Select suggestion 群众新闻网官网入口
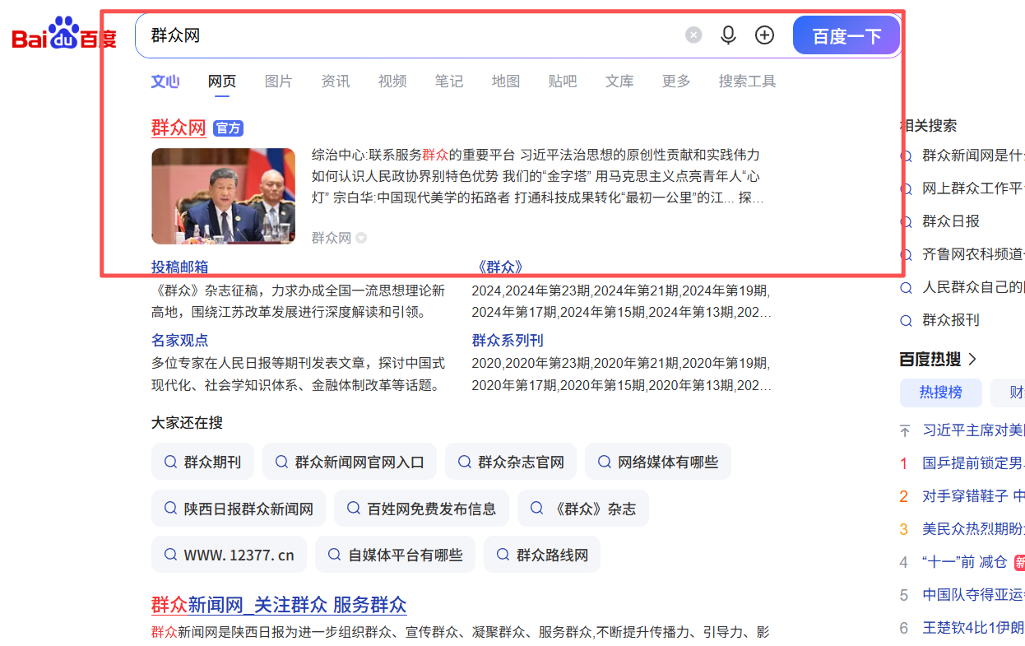The width and height of the screenshot is (1025, 646). 350,462
